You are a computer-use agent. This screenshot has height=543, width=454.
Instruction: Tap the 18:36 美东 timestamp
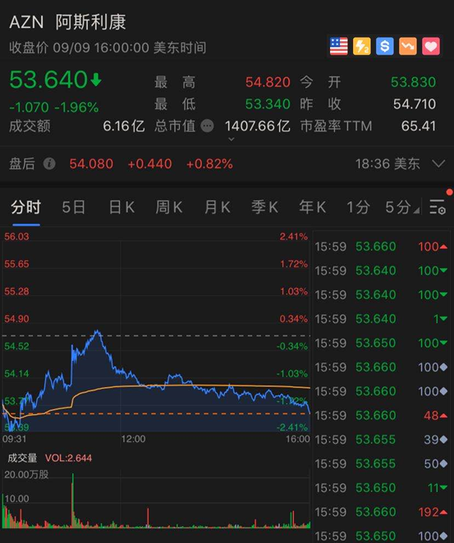point(388,163)
